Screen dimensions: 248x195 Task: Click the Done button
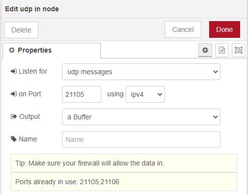tap(224, 29)
